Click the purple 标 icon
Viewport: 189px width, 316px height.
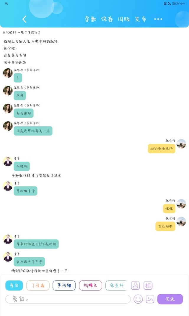[x=148, y=285]
